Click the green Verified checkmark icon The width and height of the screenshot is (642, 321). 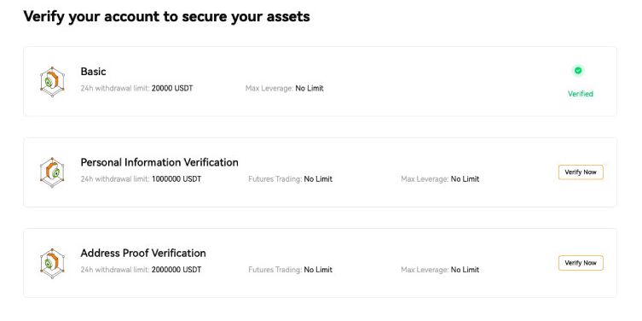[x=578, y=71]
